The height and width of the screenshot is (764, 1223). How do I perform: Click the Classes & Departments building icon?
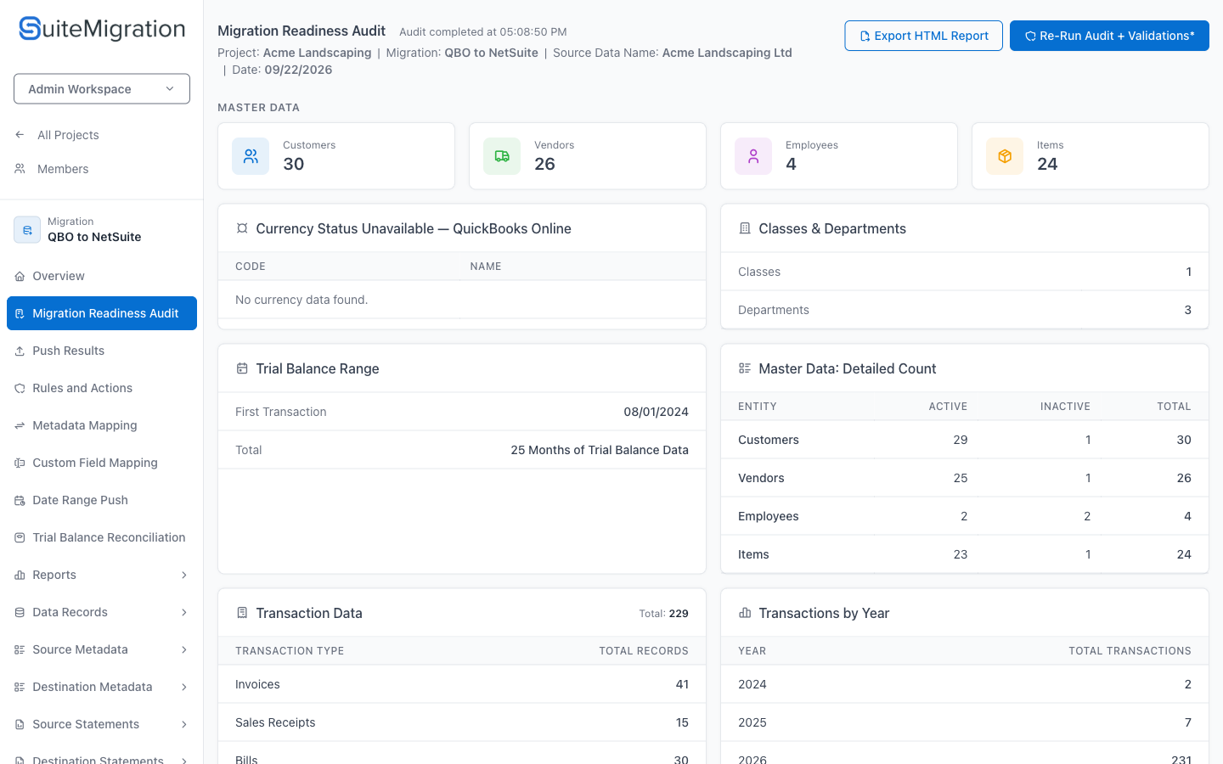pyautogui.click(x=745, y=228)
